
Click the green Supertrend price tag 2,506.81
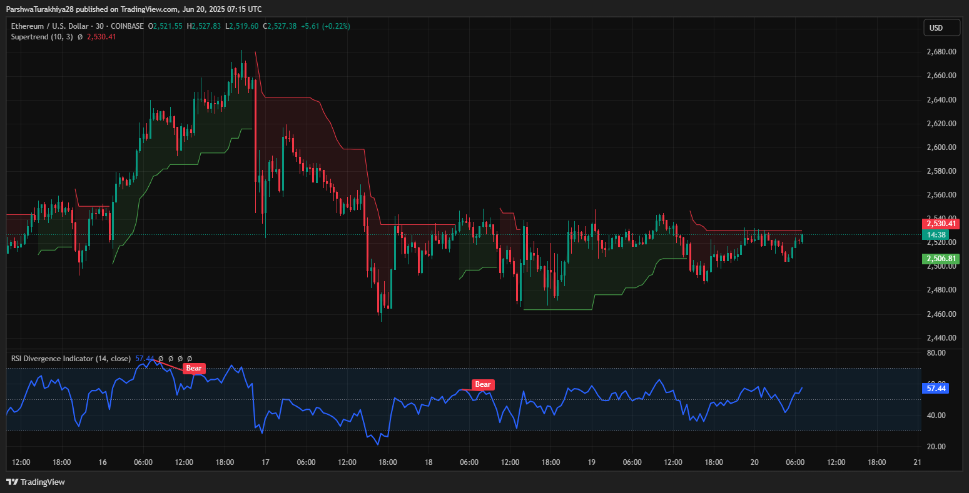[940, 259]
